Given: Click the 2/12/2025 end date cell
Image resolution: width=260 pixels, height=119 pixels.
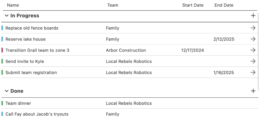Looking at the screenshot, I should pos(224,39).
